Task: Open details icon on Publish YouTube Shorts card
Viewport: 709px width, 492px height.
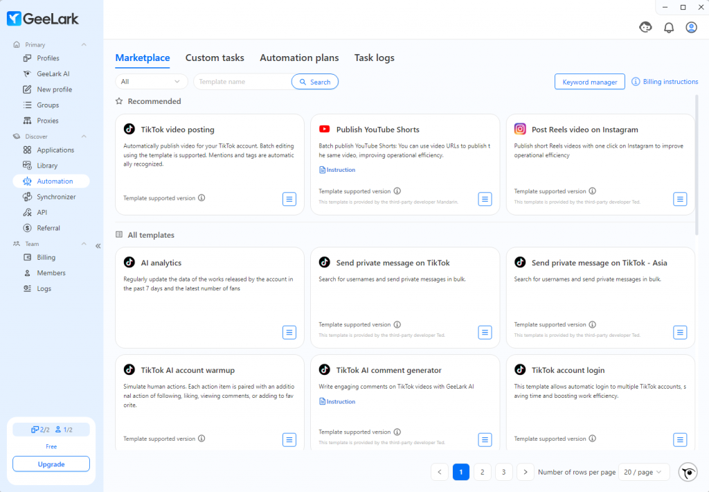Action: [x=485, y=199]
